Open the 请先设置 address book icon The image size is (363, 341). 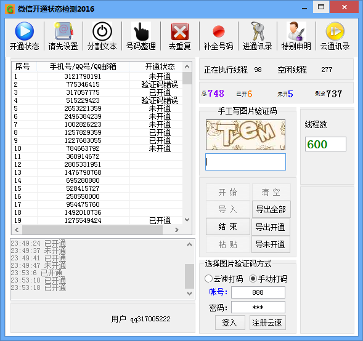point(63,31)
